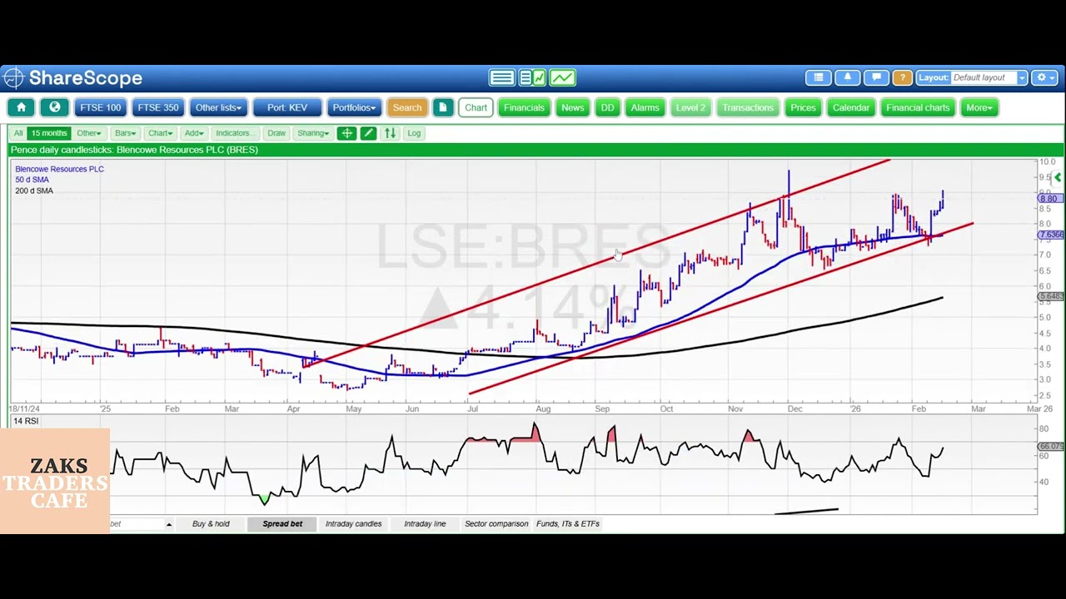Image resolution: width=1066 pixels, height=599 pixels.
Task: Click the 200 d SMA legend entry
Action: 34,191
